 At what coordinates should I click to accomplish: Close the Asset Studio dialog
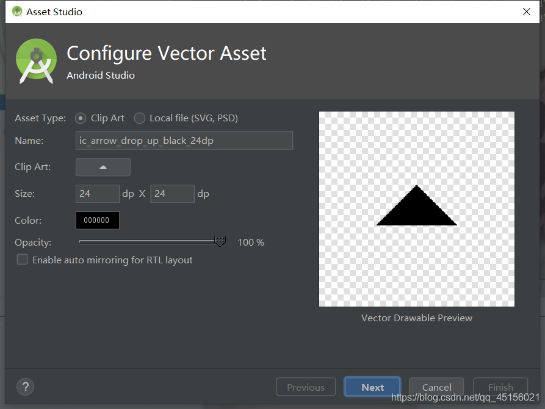click(527, 12)
